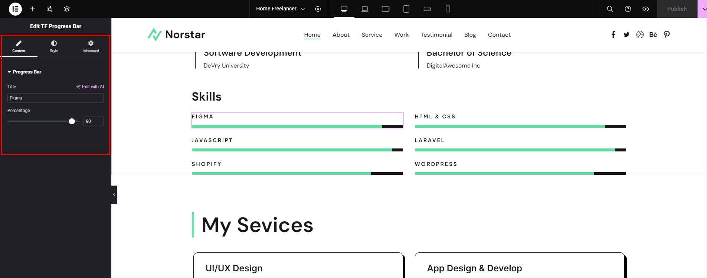The image size is (707, 278).
Task: Open the Testimonial nav link
Action: tap(436, 35)
